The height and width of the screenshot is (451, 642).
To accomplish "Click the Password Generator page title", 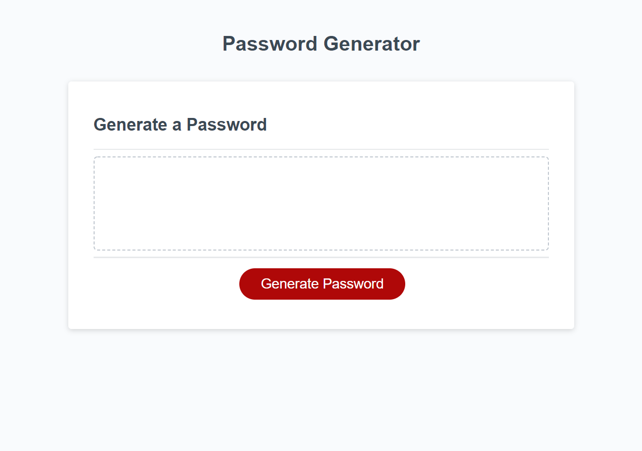I will (x=321, y=44).
